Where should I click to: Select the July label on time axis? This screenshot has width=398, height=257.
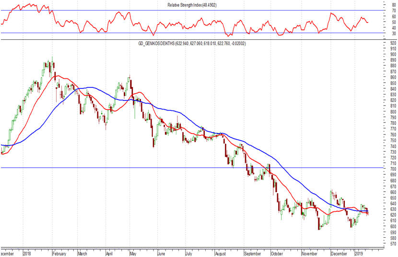[x=188, y=254]
